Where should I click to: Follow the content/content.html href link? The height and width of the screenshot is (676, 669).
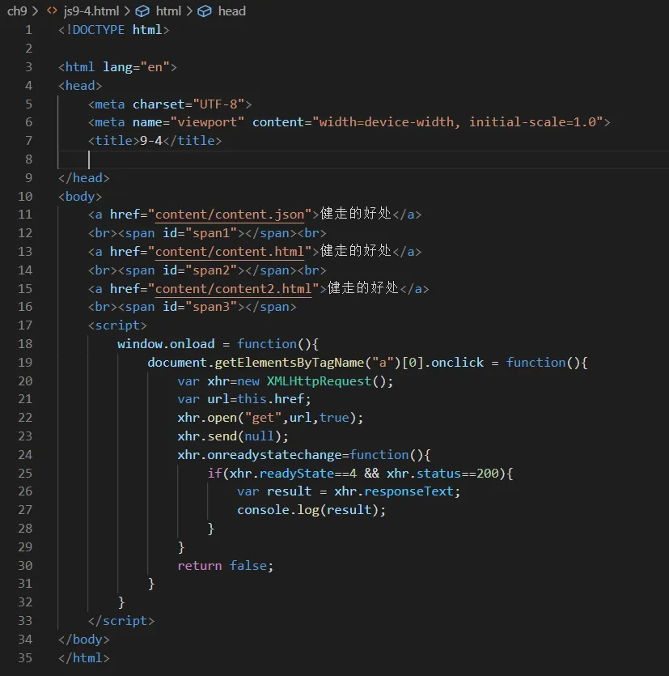tap(230, 252)
